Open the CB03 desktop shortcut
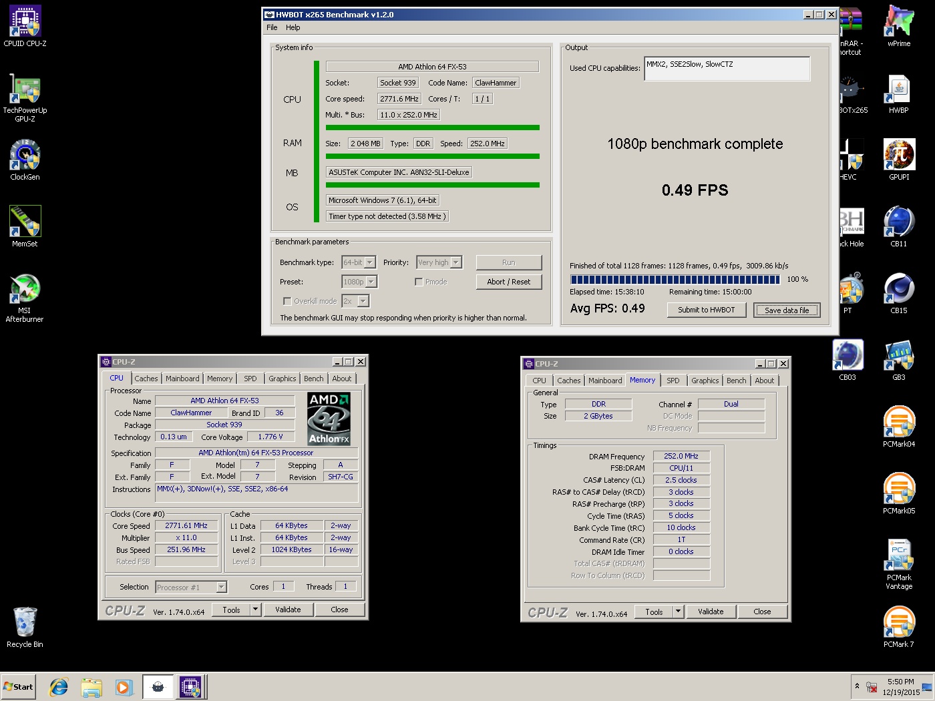 [848, 360]
